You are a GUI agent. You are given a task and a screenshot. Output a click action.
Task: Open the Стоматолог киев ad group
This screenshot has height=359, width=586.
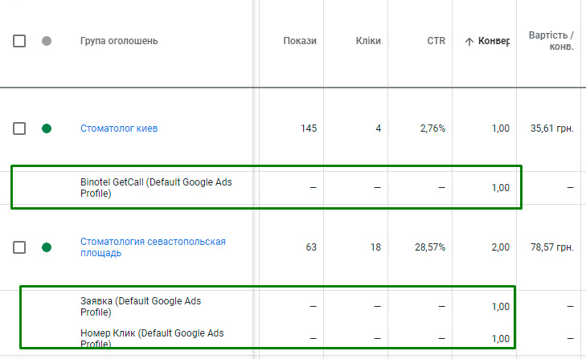[x=119, y=129]
